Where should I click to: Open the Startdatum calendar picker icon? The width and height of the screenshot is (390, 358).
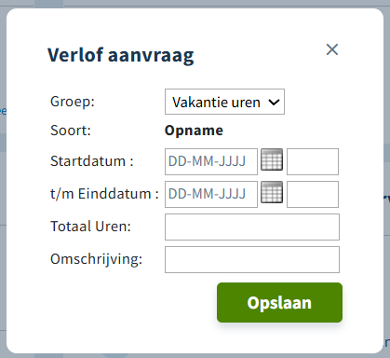pos(272,159)
